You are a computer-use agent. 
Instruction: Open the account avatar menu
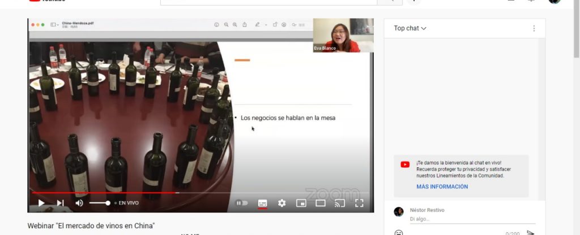[555, 1]
